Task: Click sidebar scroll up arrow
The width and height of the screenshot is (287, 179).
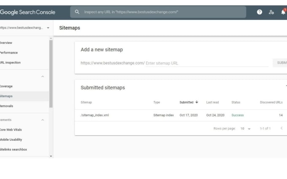Action: tap(51, 38)
